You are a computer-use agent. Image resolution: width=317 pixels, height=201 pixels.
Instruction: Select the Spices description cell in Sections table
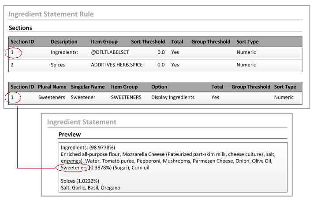point(58,65)
